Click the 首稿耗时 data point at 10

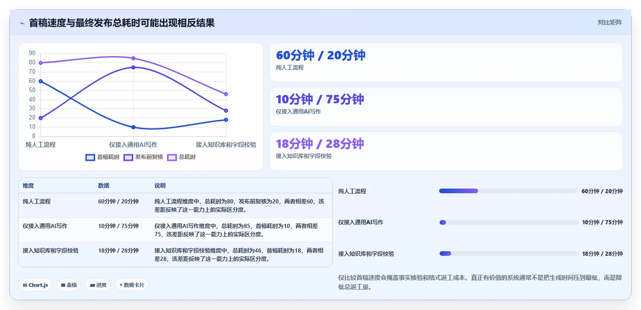click(x=133, y=127)
